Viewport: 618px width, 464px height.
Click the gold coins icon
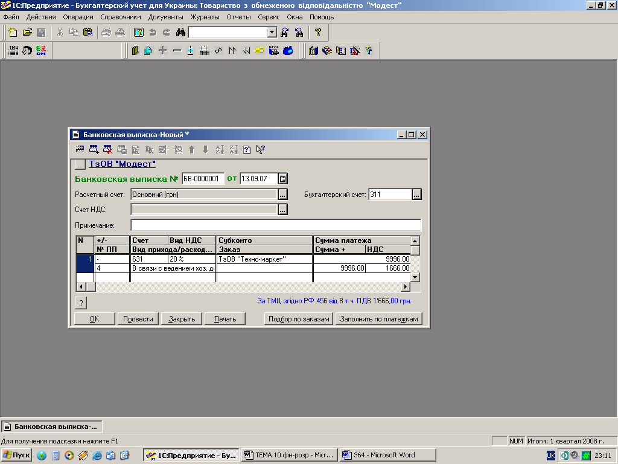[260, 51]
